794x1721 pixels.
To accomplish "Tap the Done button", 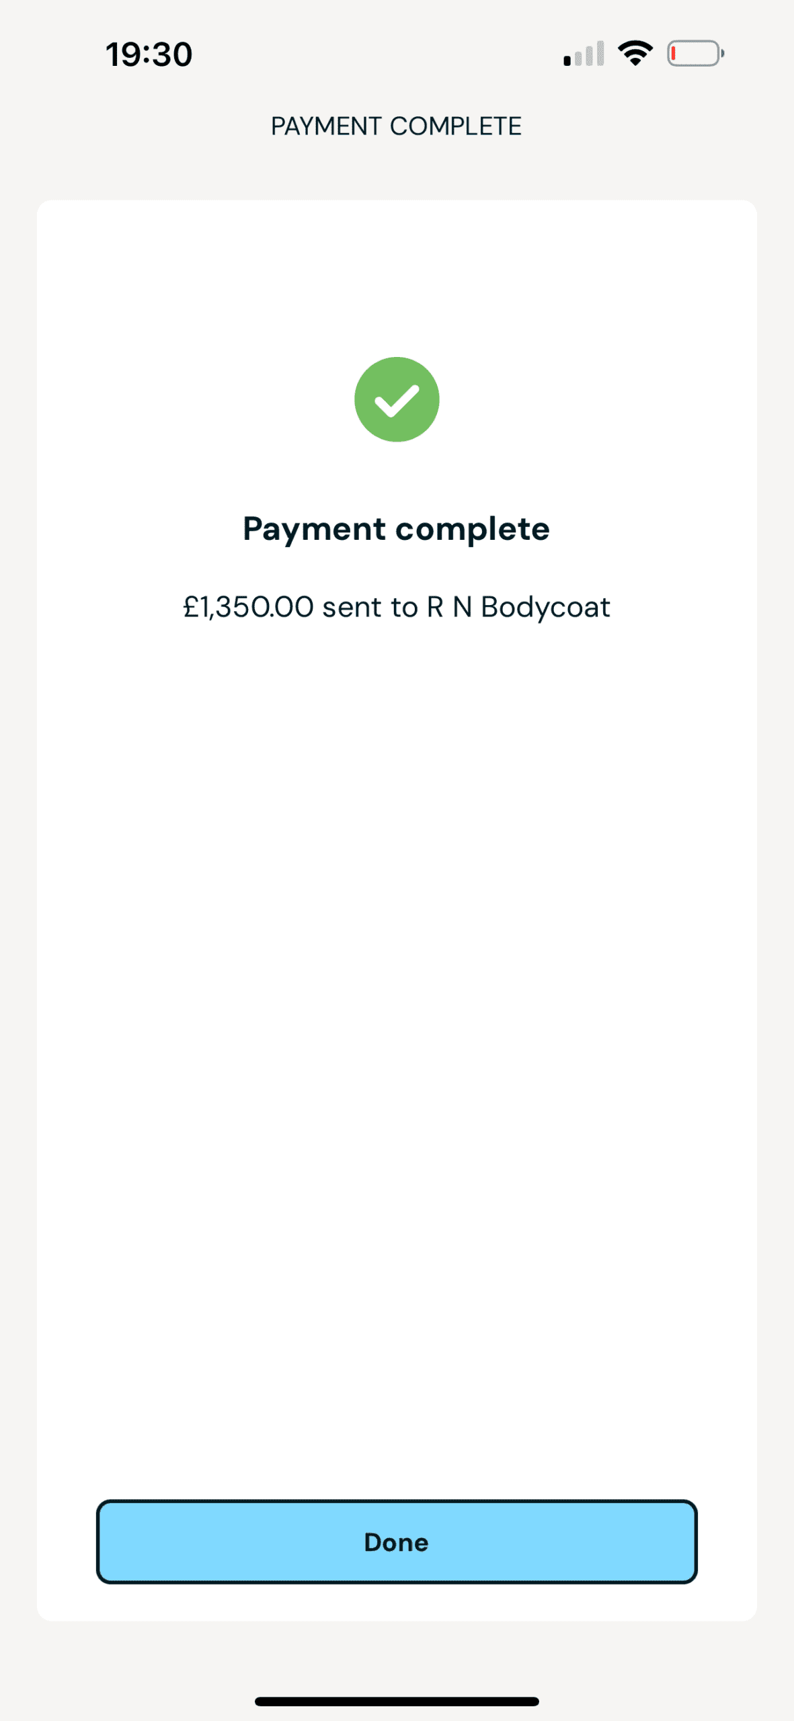I will click(x=397, y=1542).
